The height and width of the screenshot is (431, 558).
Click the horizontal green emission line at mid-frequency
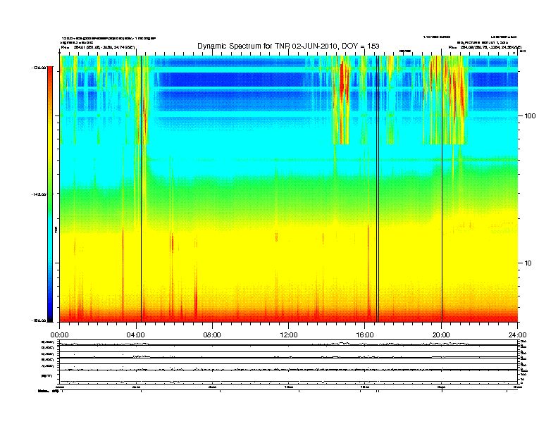pos(331,160)
